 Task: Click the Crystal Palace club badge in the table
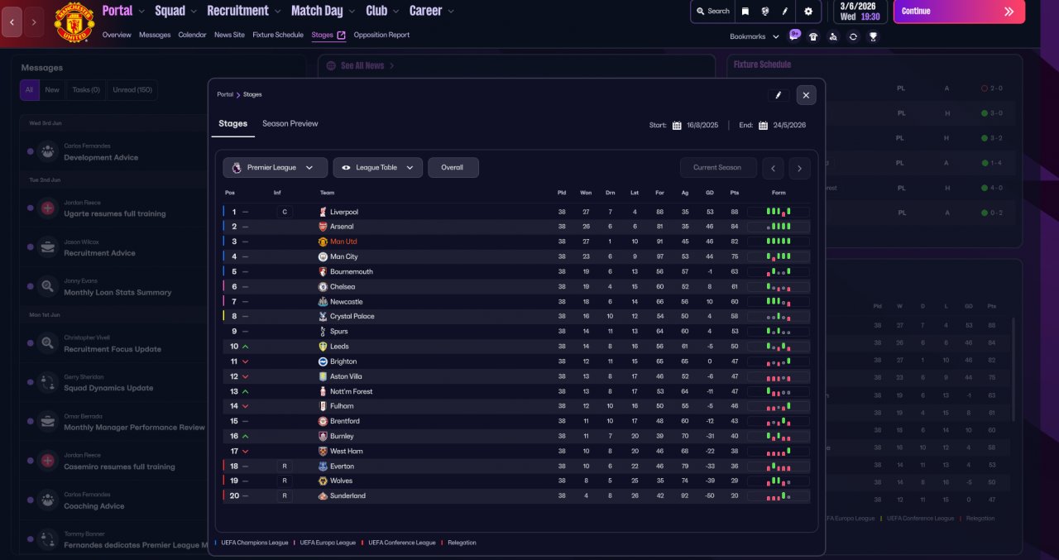point(323,316)
